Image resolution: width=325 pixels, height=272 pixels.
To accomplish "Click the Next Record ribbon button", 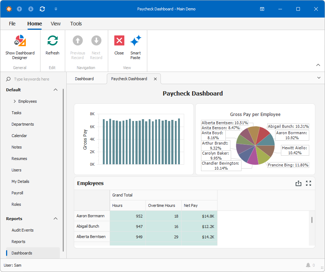I will click(x=96, y=47).
